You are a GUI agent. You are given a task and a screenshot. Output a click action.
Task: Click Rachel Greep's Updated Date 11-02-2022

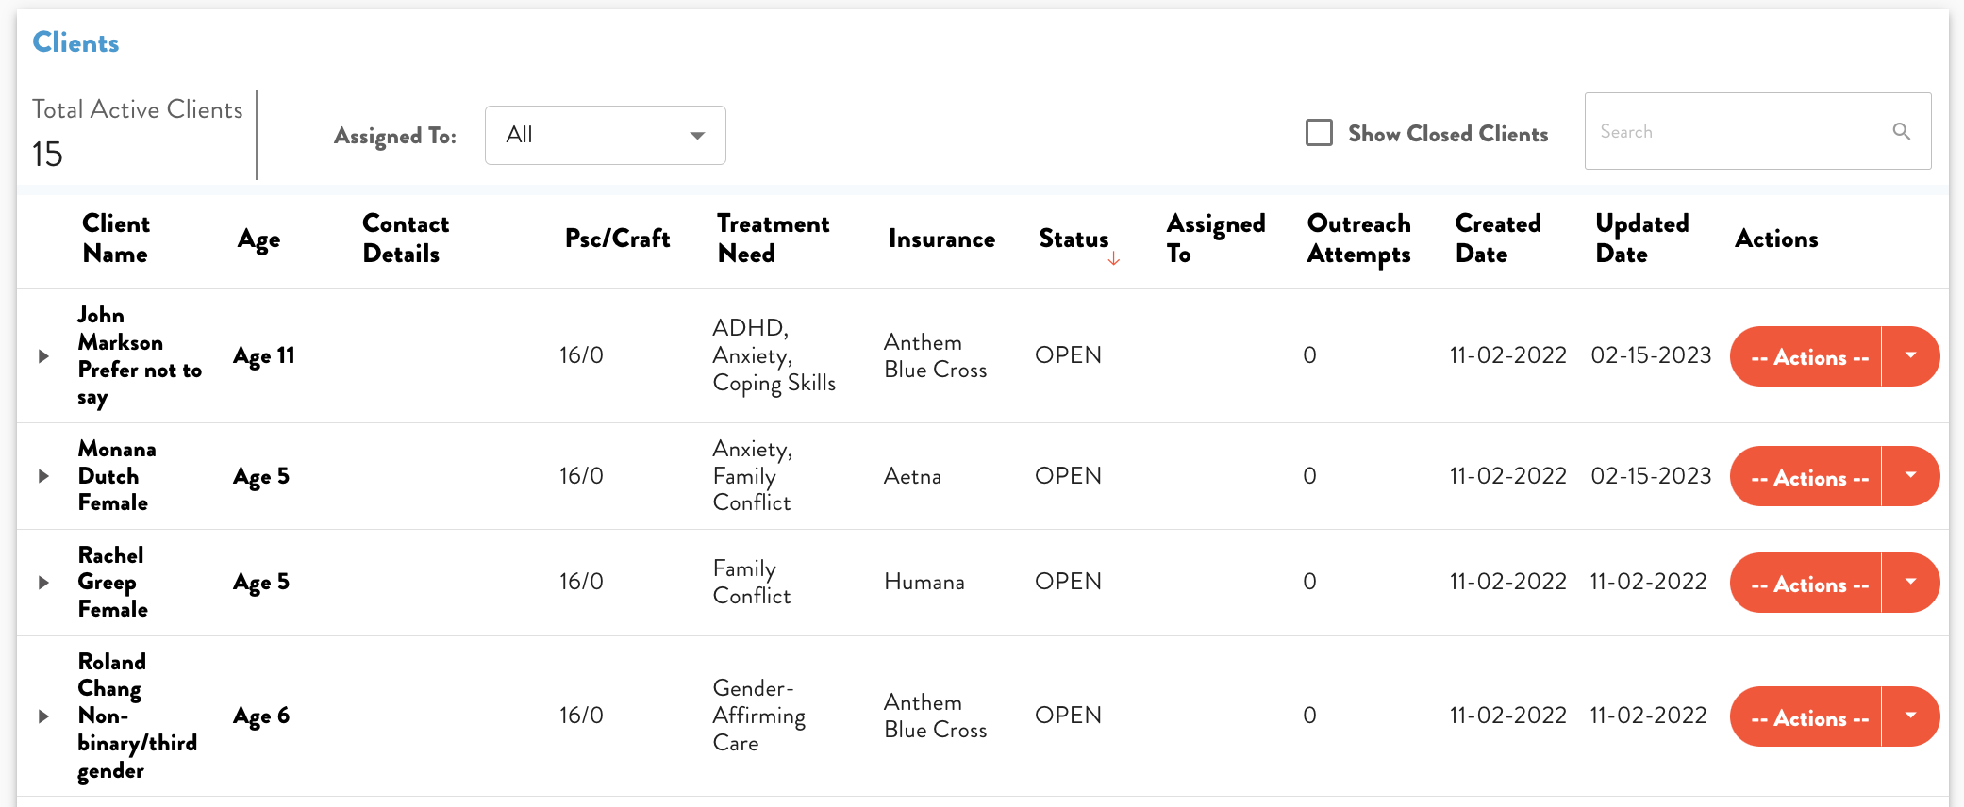coord(1649,582)
